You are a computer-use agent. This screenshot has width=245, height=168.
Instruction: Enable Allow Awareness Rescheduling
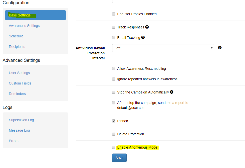pyautogui.click(x=114, y=69)
